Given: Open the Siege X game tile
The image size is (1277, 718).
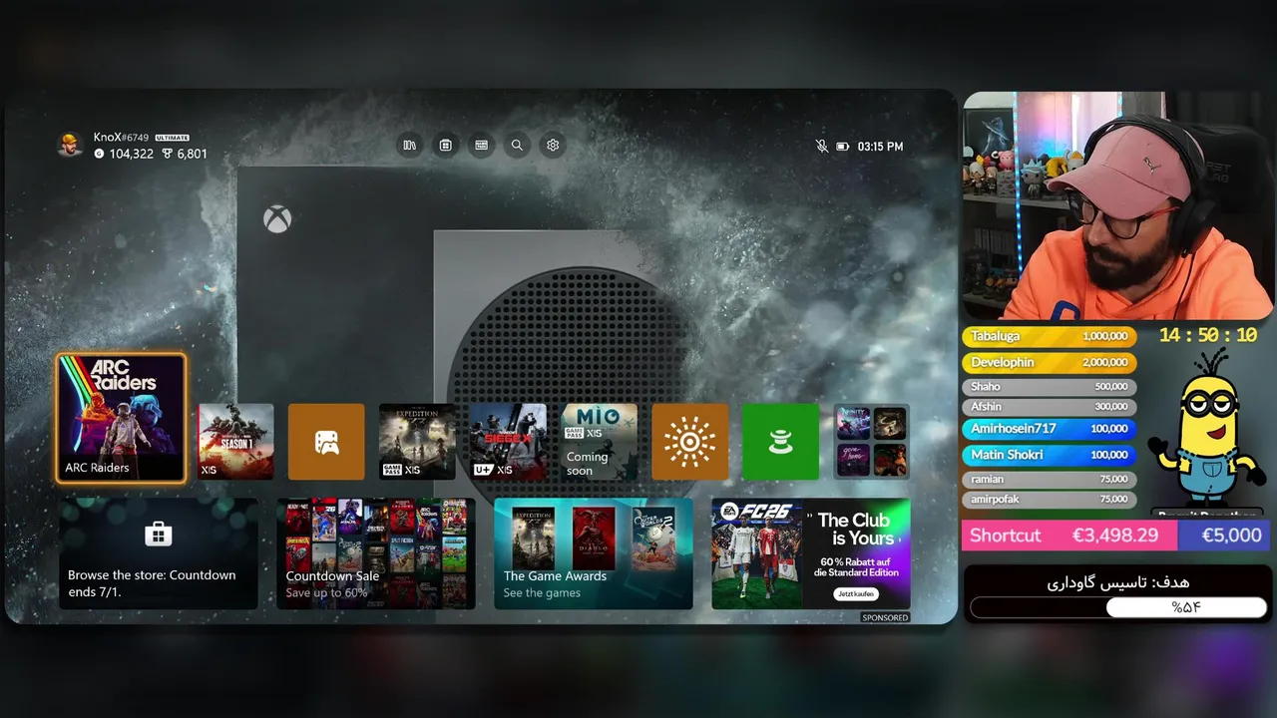Looking at the screenshot, I should (x=508, y=442).
